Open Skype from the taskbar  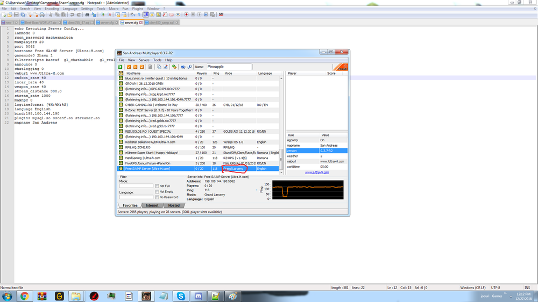coord(181,296)
